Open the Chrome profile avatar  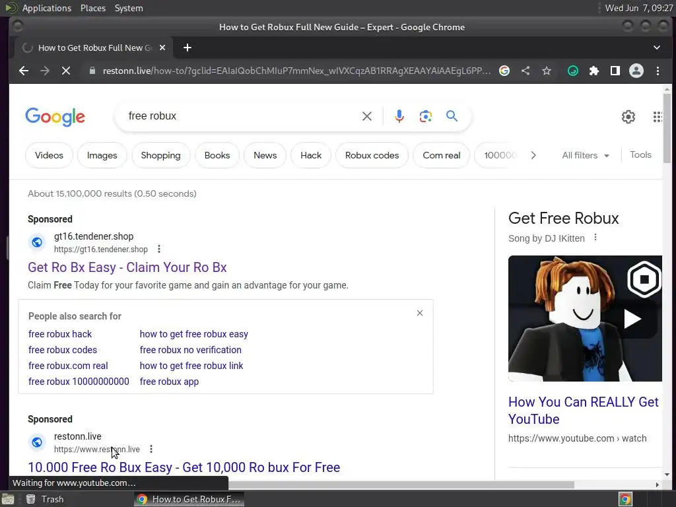(636, 71)
